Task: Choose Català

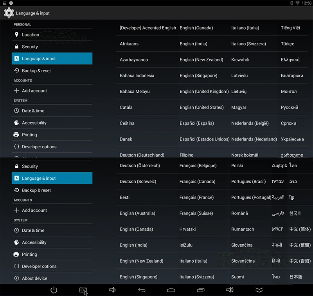Action: [x=126, y=107]
